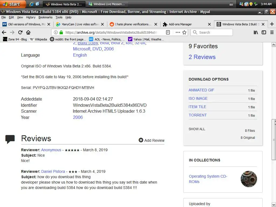Follow the English language link
Viewport: 276px width, 207px height.
click(x=80, y=55)
